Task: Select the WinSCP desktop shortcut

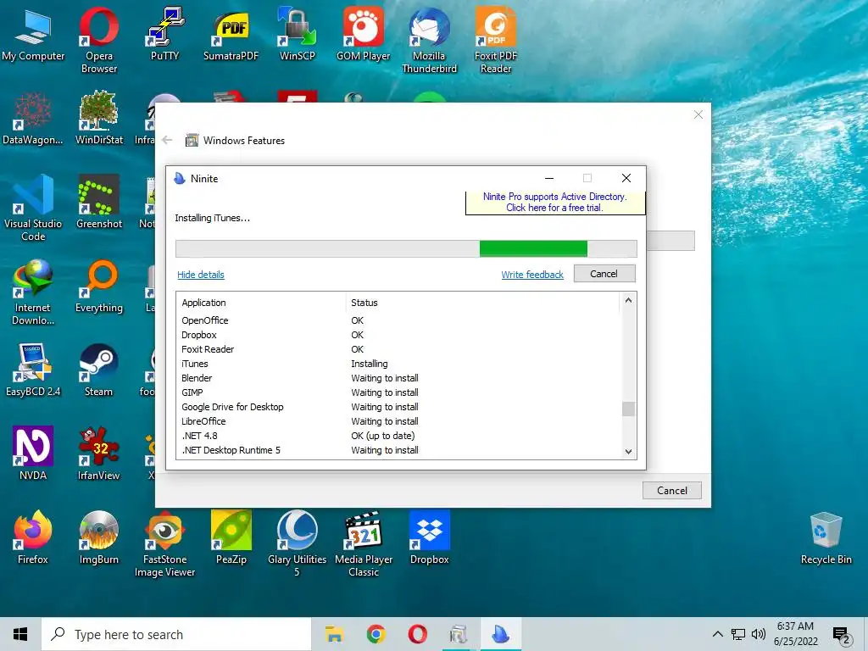Action: 298,34
